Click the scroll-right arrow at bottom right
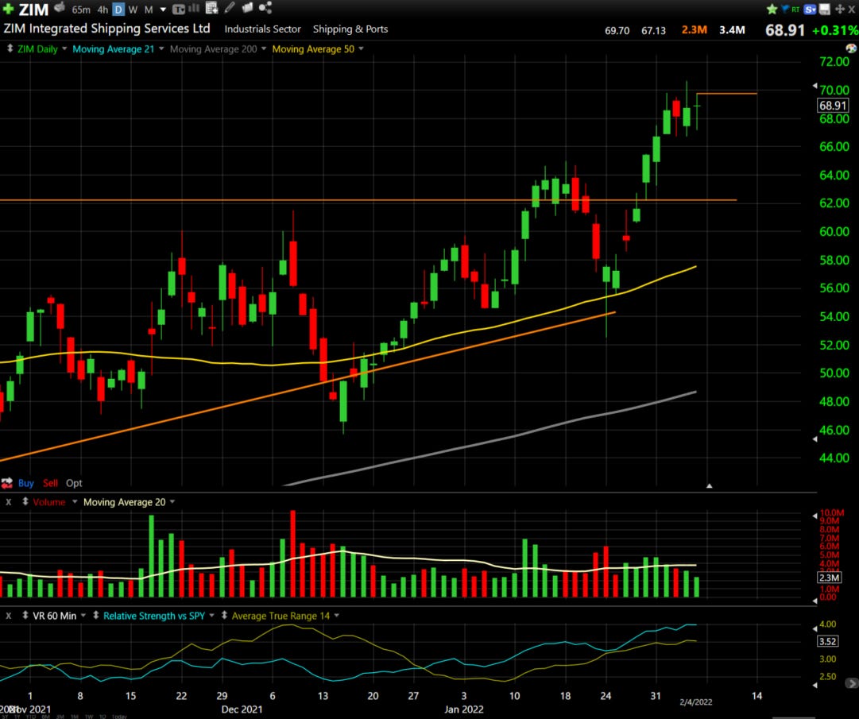Screen dimensions: 859x719 click(x=851, y=683)
